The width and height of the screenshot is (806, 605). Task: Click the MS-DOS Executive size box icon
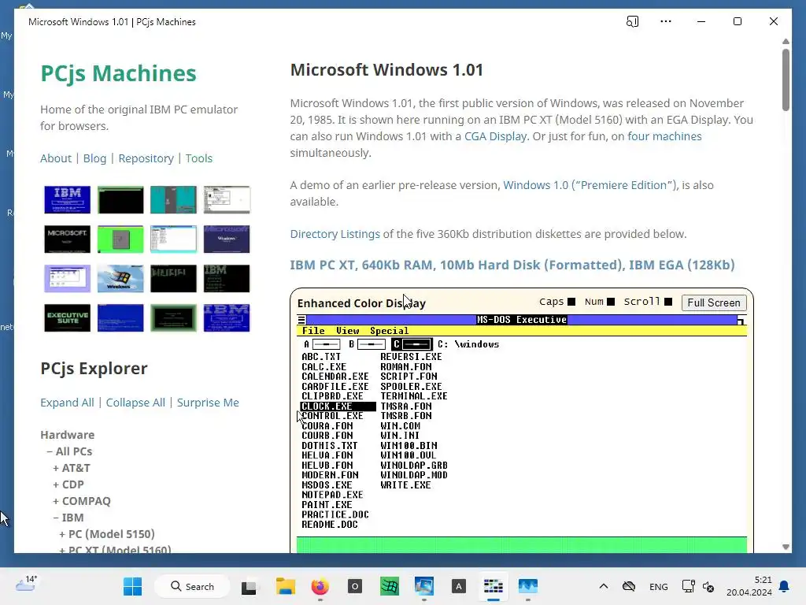pos(741,320)
